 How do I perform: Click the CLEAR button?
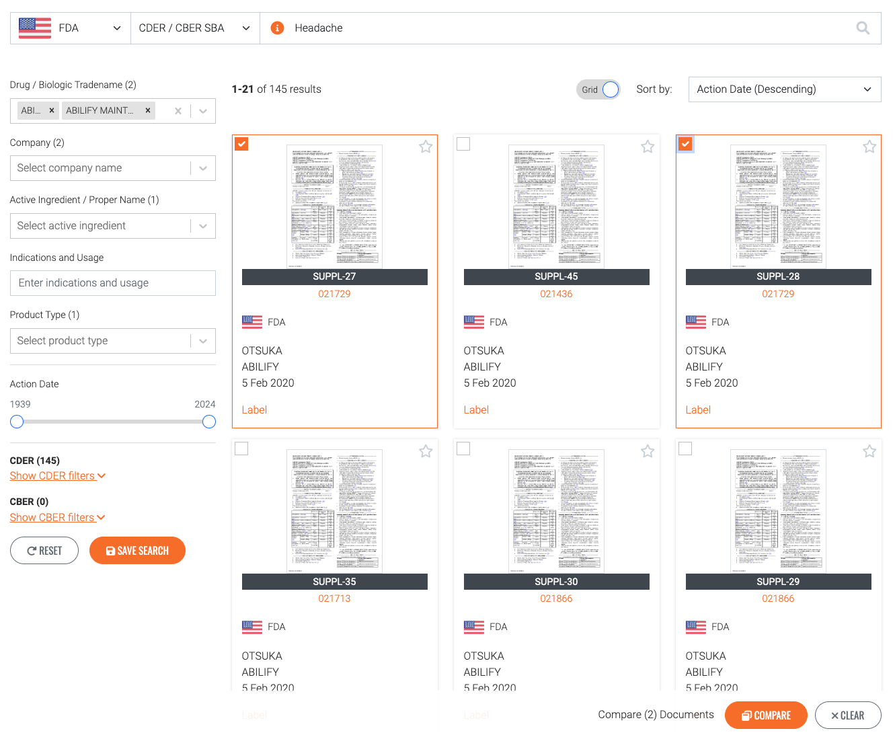(x=848, y=715)
